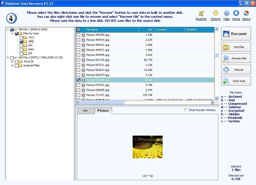Sort by Created column header
Image resolution: width=256 pixels, height=185 pixels.
coord(170,30)
